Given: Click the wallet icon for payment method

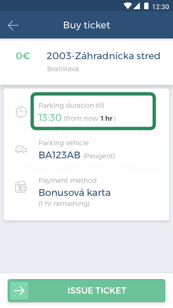Looking at the screenshot, I should pos(21,187).
